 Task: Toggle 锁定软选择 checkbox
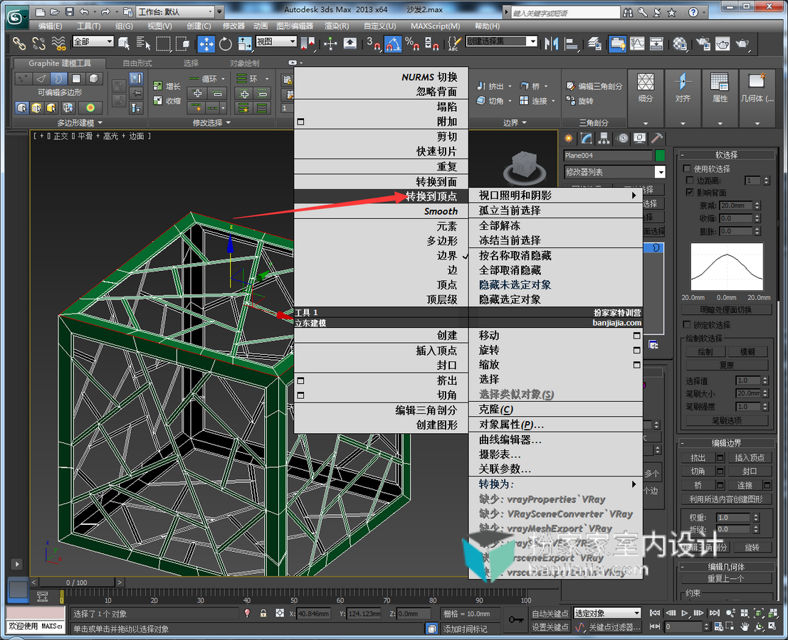tap(687, 324)
